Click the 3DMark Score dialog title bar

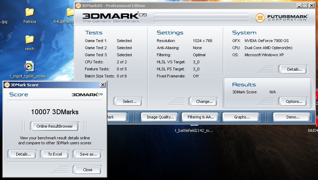pyautogui.click(x=55, y=85)
